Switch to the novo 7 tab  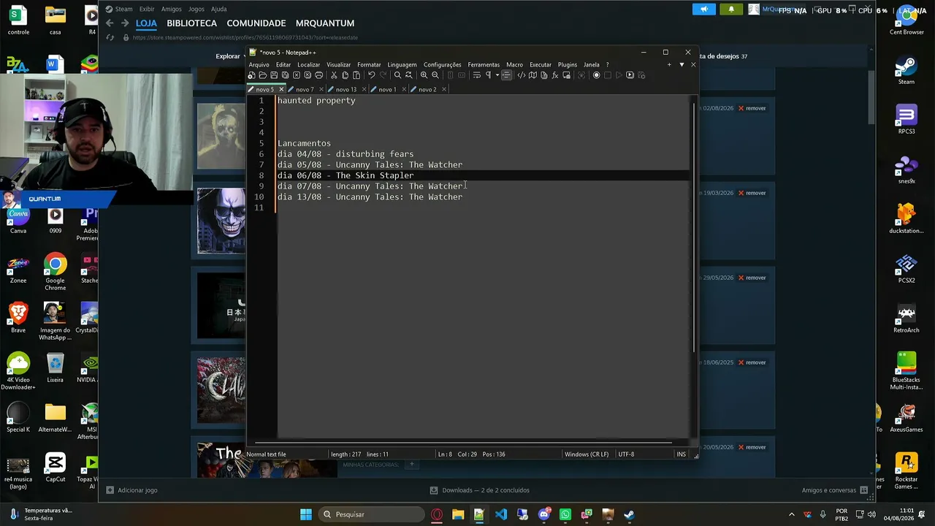point(305,90)
